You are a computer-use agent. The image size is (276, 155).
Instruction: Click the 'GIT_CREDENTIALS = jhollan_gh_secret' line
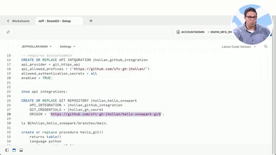[x=66, y=110]
